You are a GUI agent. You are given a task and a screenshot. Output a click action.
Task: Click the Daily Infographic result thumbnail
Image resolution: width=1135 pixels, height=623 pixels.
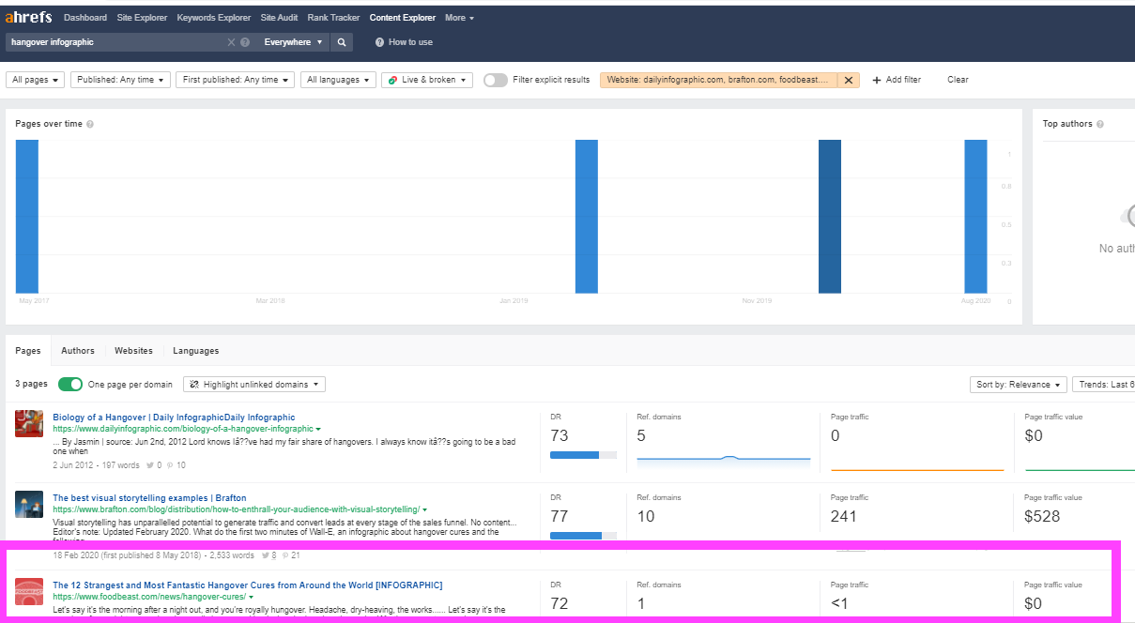point(29,423)
